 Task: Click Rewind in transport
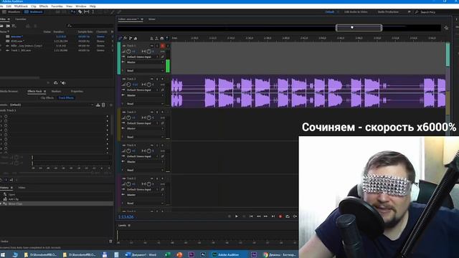click(258, 216)
